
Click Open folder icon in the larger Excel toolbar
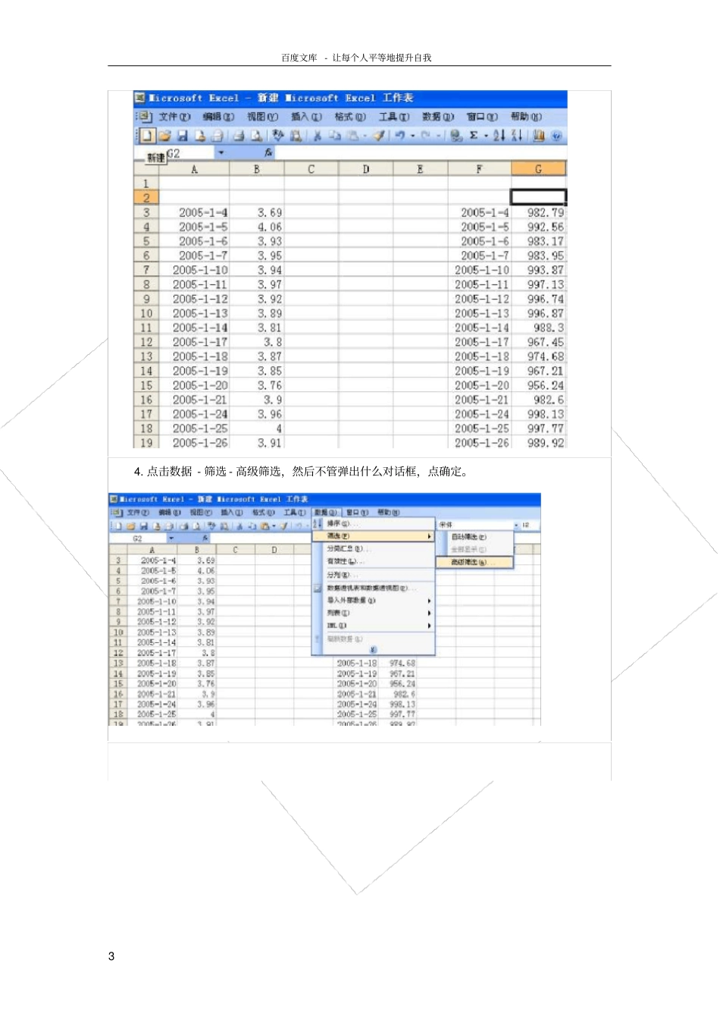164,136
